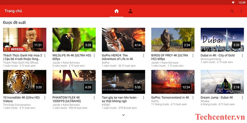Image resolution: width=247 pixels, height=123 pixels.
Task: Expand more recommended videos with down chevron
Action: click(124, 115)
